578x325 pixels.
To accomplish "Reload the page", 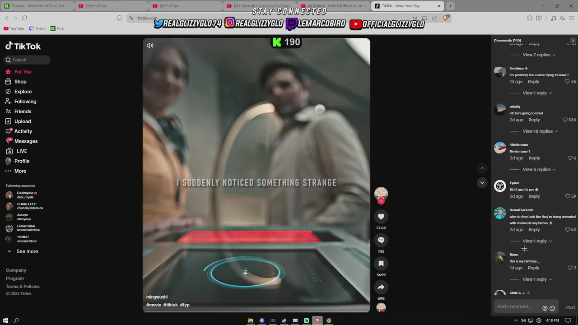I will pyautogui.click(x=24, y=18).
